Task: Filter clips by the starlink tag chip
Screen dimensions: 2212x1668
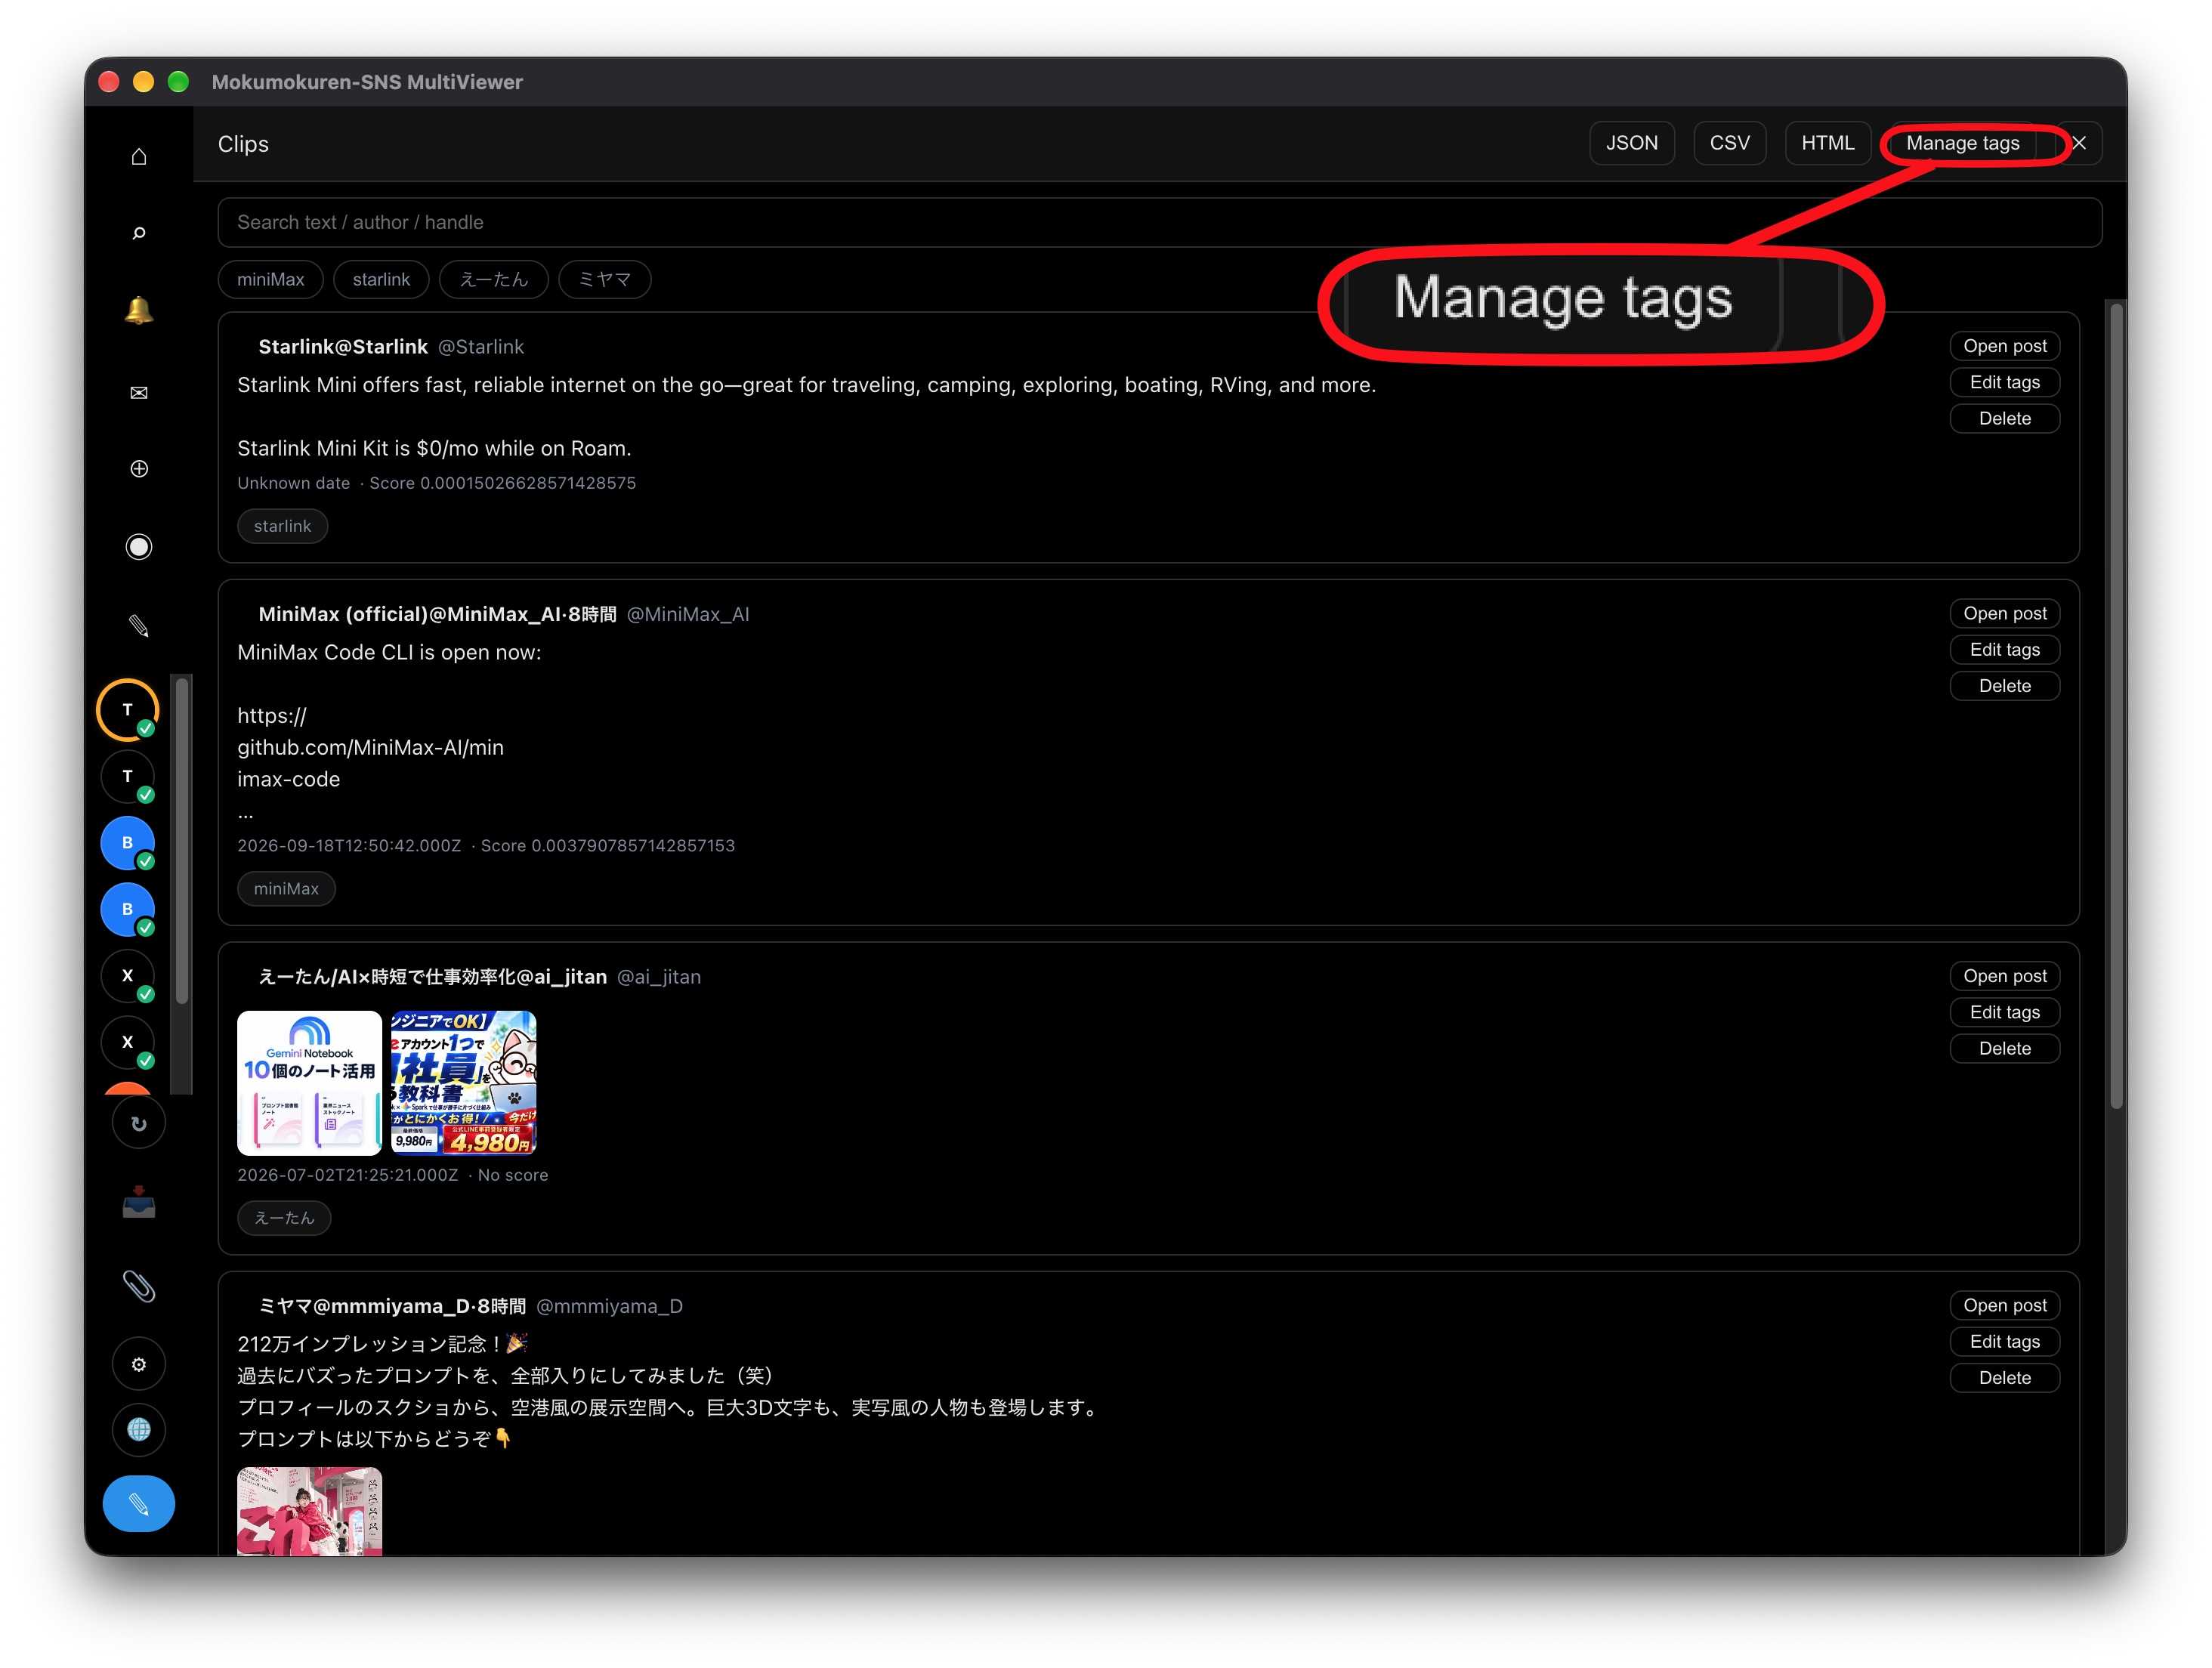Action: coord(381,280)
